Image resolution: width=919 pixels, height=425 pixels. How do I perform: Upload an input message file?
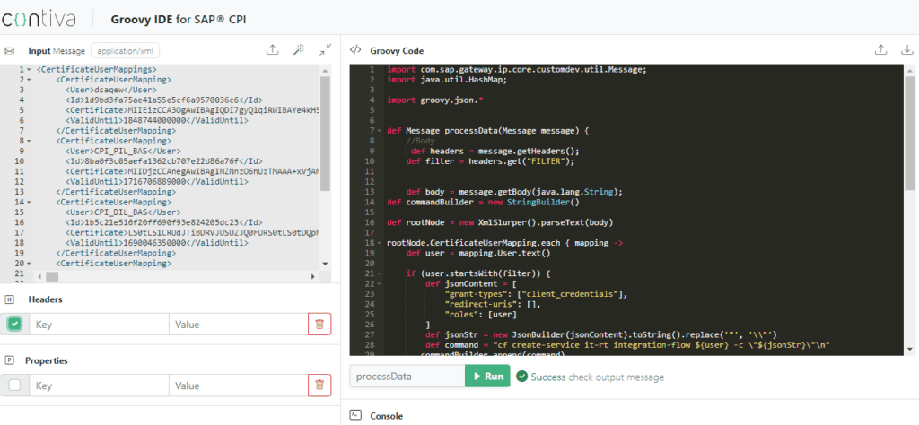[x=272, y=49]
